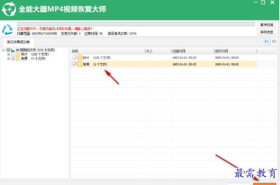Screen dimensions: 280x185
Task: Expand the 视频 tree node
Action: [8, 58]
